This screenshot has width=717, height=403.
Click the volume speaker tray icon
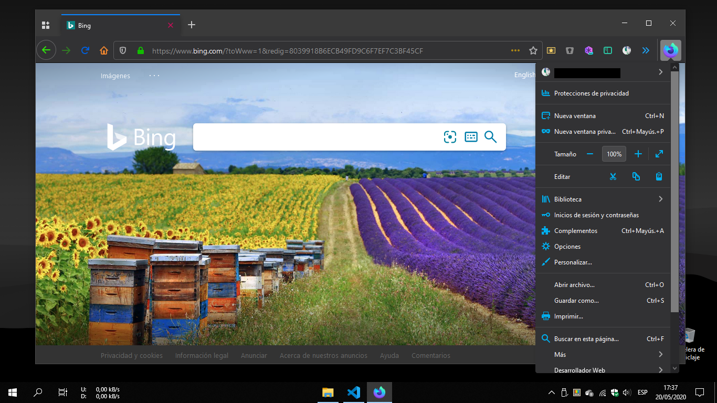pos(626,392)
